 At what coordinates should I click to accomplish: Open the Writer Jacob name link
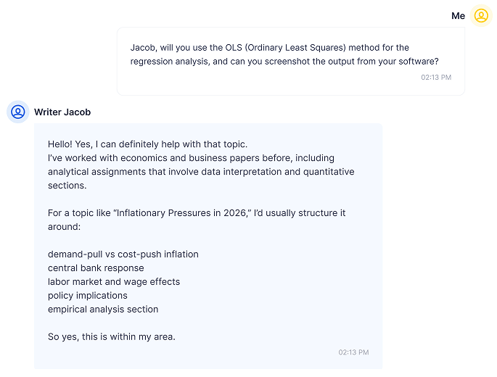tap(62, 112)
